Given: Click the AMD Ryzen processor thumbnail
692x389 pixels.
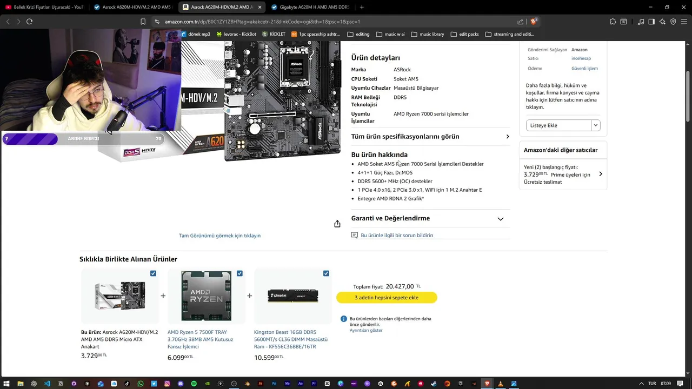Looking at the screenshot, I should (206, 296).
